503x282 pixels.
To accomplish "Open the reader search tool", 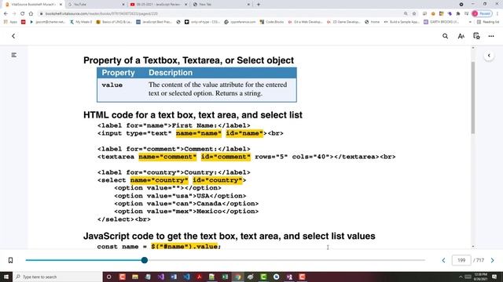I will tap(446, 36).
